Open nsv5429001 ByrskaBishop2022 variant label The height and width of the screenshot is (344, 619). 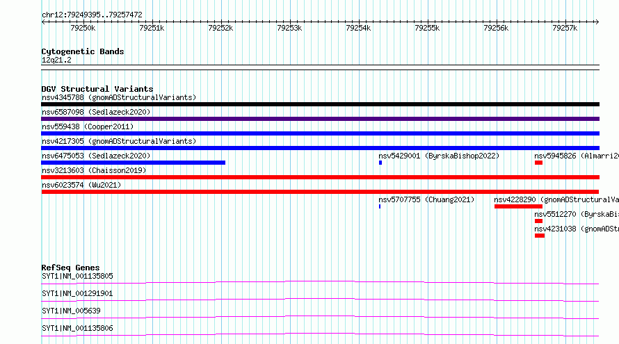pos(439,156)
